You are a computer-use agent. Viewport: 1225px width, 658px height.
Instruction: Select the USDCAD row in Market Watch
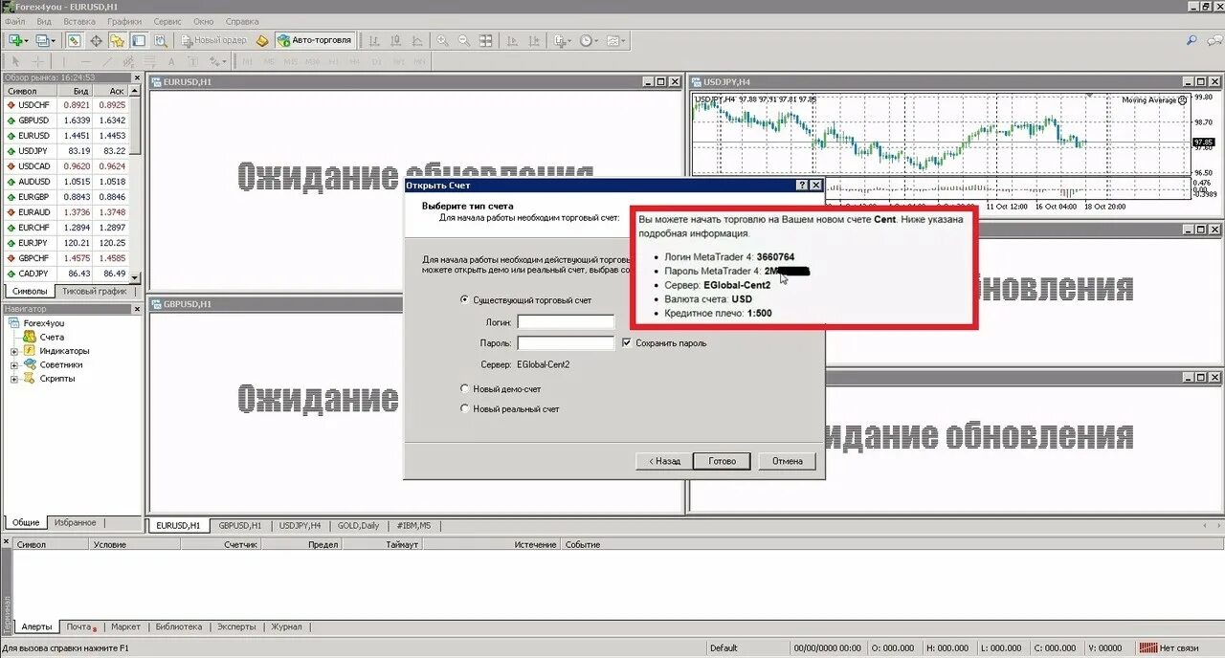67,166
